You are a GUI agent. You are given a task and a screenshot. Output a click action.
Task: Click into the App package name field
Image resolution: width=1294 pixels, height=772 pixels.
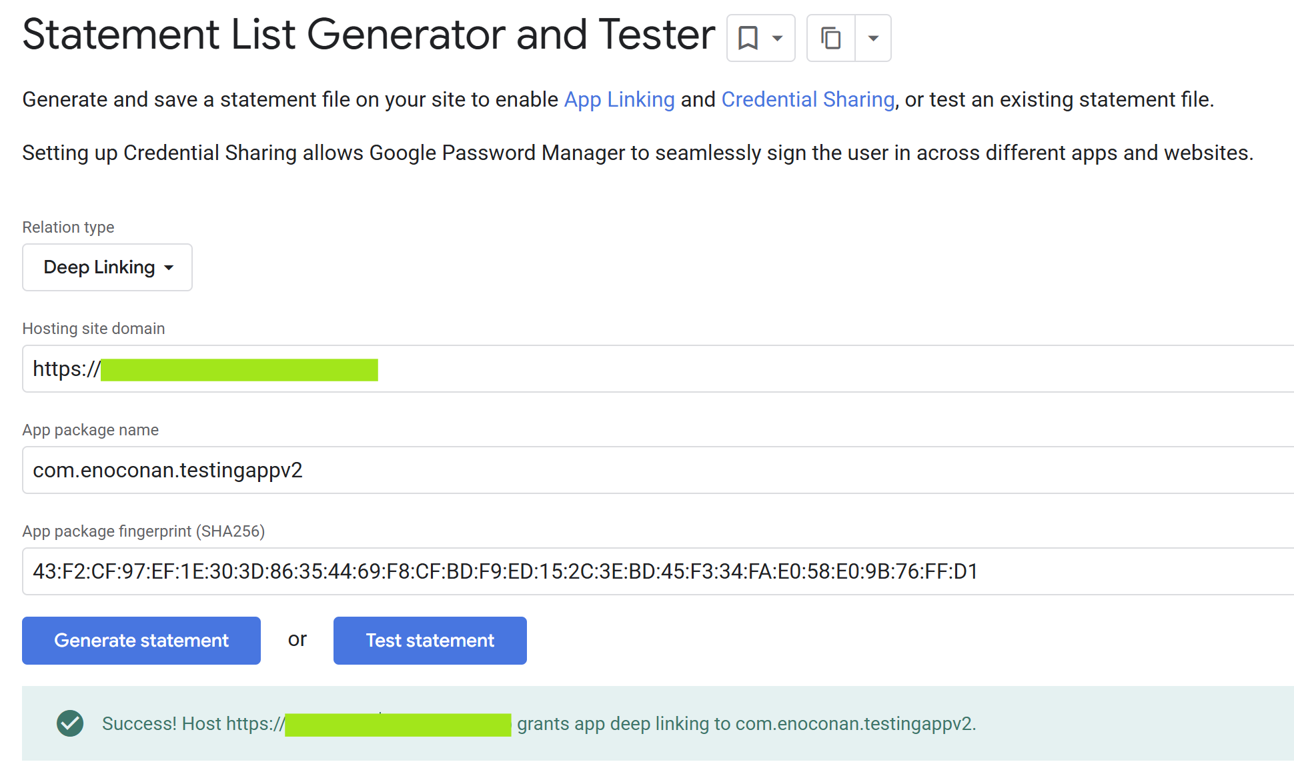(667, 470)
